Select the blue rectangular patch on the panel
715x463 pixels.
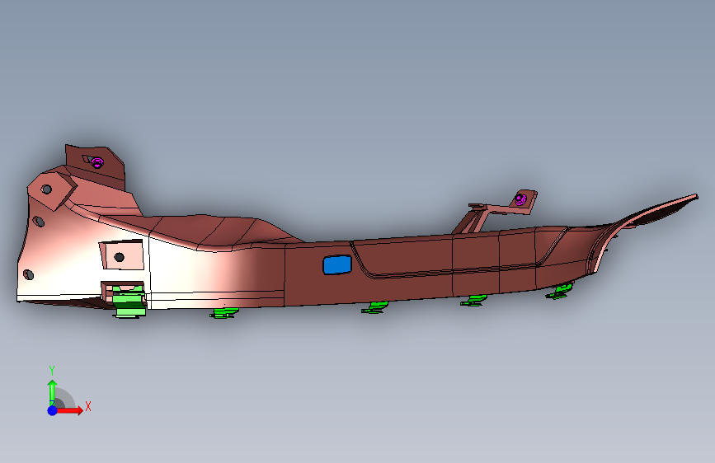point(337,264)
